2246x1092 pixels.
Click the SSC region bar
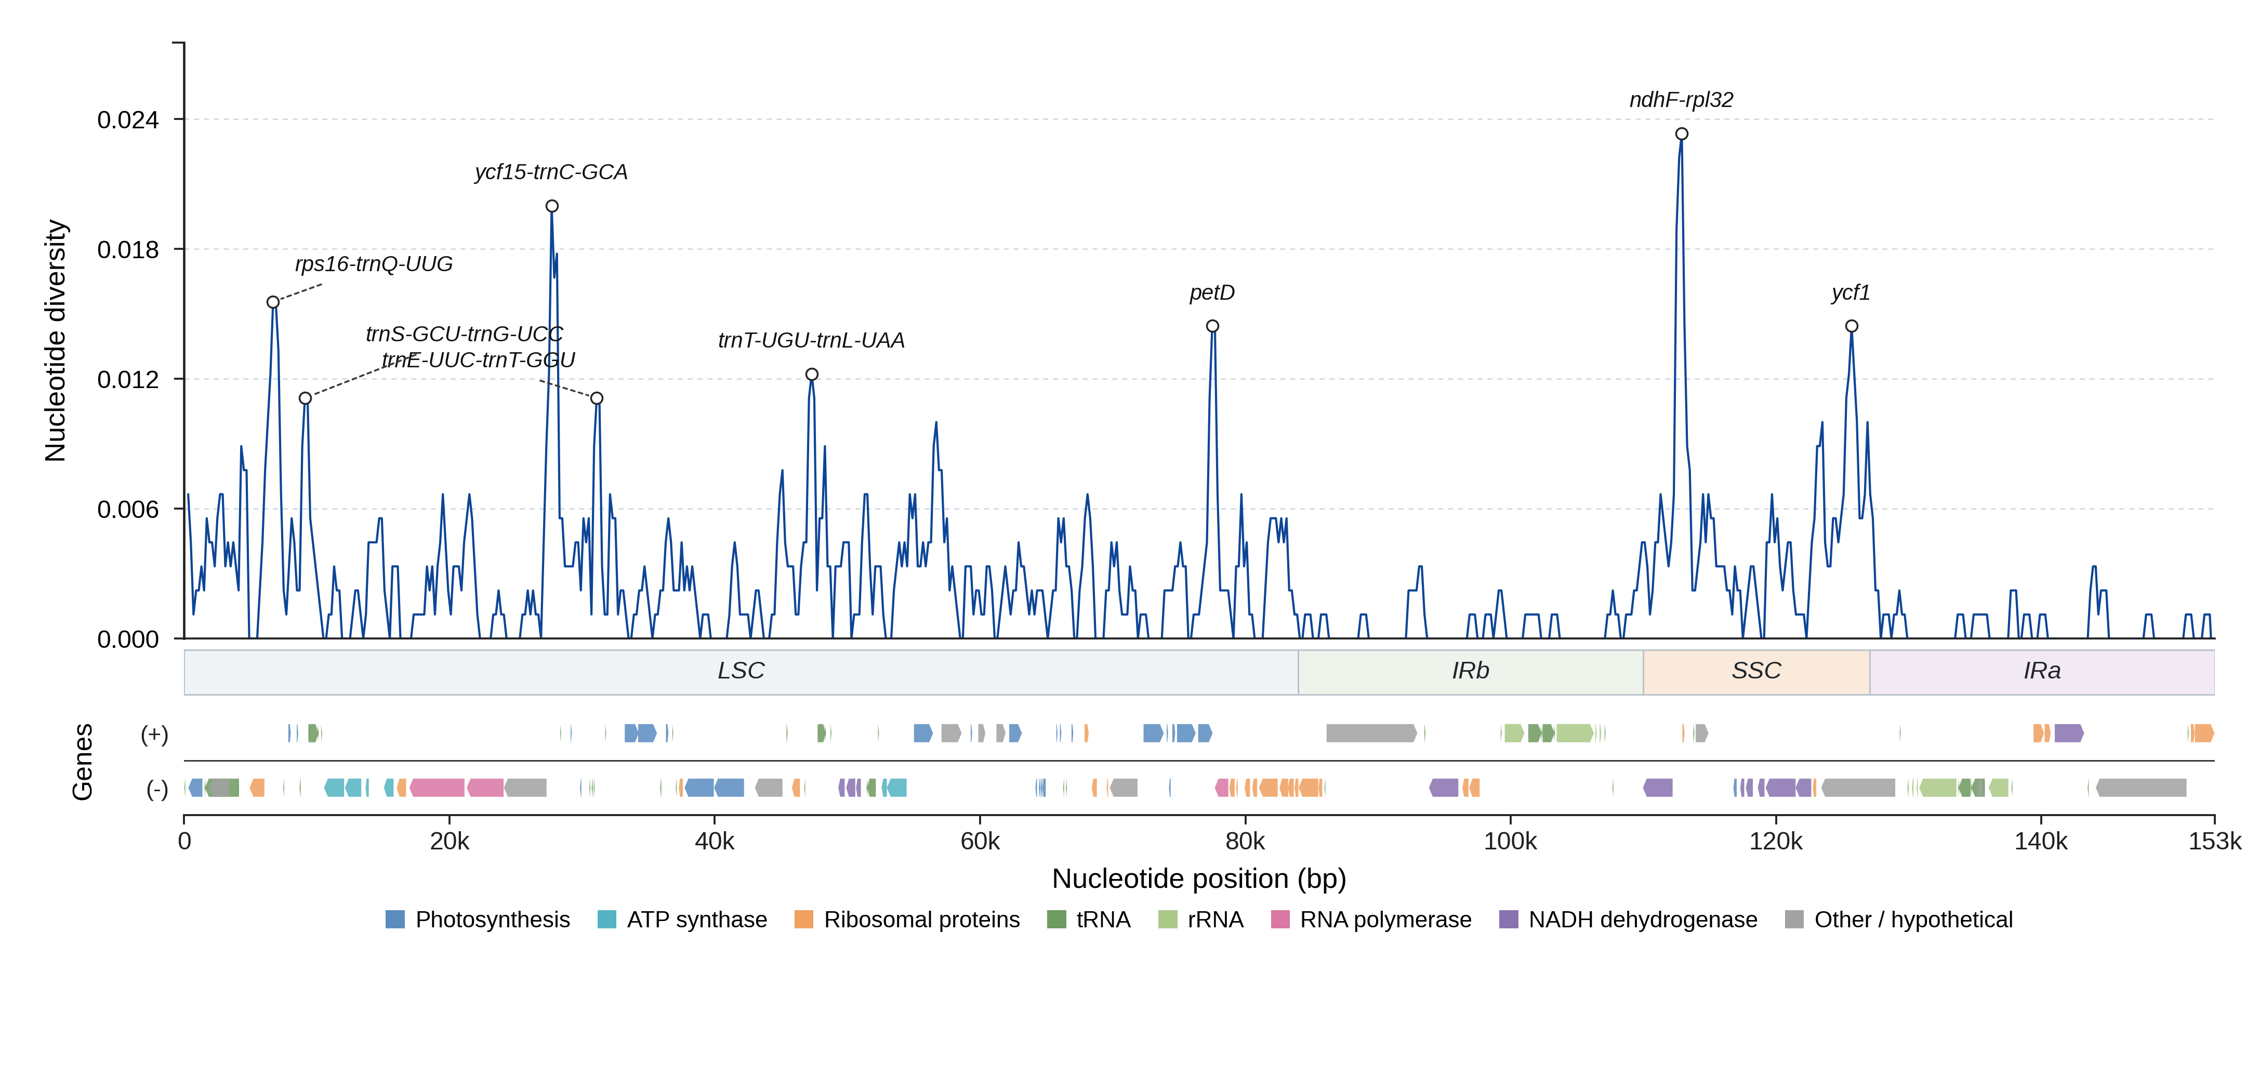point(1757,672)
